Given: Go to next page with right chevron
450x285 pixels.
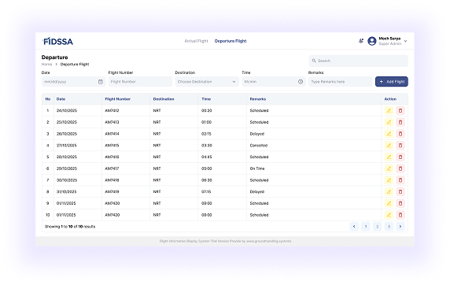Looking at the screenshot, I should [400, 227].
